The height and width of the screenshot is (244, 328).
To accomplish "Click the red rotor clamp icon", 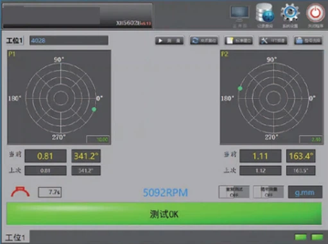I will coord(21,191).
